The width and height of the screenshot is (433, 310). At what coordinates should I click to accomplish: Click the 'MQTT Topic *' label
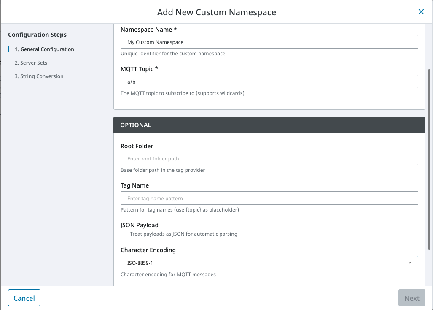point(139,68)
